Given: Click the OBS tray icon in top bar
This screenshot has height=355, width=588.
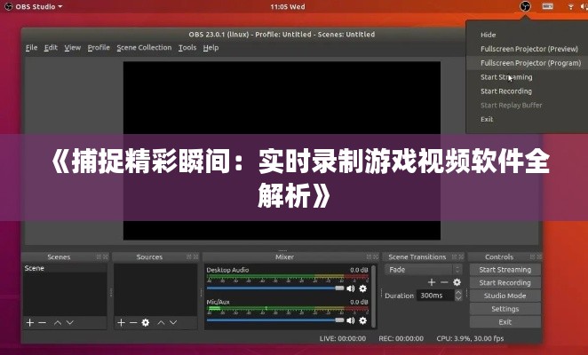Looking at the screenshot, I should (x=525, y=6).
